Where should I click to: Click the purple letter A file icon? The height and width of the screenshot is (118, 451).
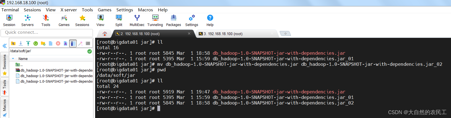66,43
